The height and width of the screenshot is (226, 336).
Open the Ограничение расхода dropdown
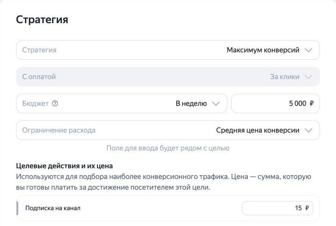(x=168, y=130)
